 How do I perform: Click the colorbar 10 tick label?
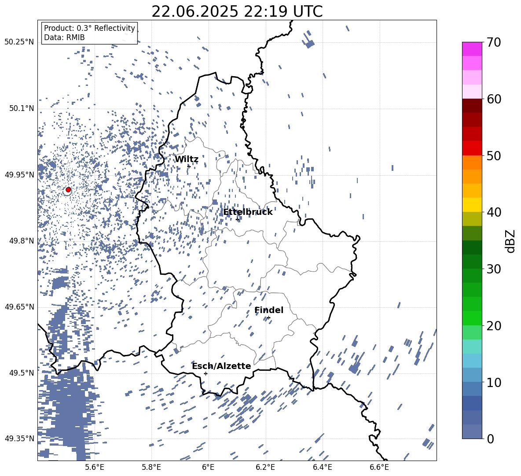(494, 382)
